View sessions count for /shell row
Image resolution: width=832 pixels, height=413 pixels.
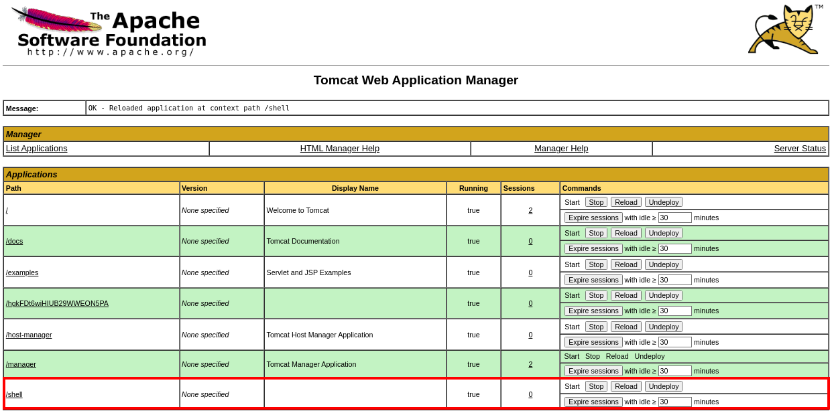point(530,394)
